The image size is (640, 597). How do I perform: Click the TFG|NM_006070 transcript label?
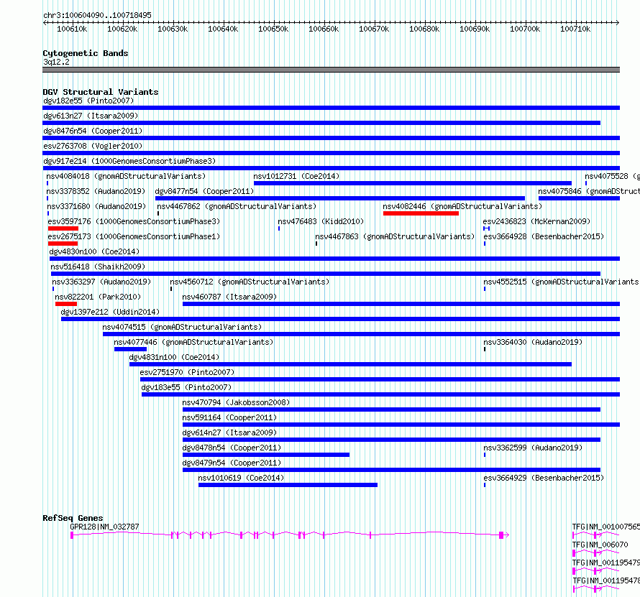pos(600,545)
